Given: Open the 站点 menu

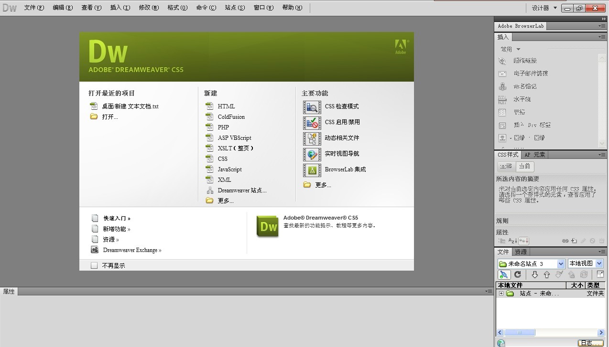Looking at the screenshot, I should [234, 7].
